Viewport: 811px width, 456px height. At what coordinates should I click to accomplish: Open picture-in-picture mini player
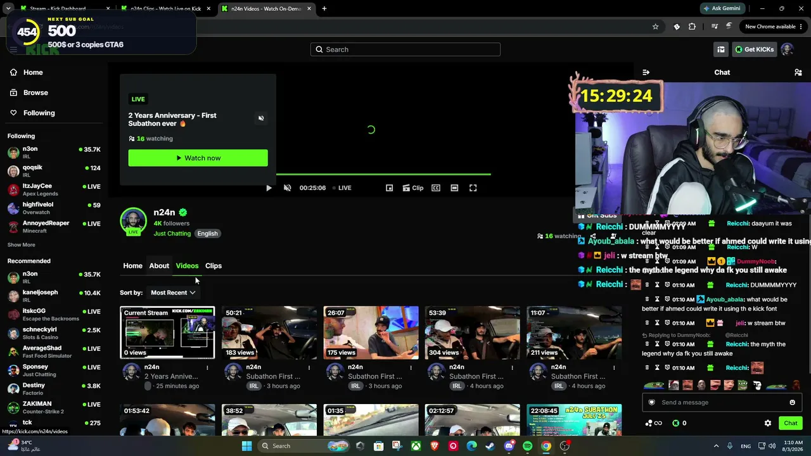(390, 188)
